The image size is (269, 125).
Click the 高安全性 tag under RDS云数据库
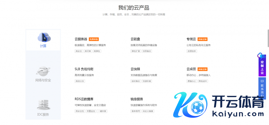[80, 111]
